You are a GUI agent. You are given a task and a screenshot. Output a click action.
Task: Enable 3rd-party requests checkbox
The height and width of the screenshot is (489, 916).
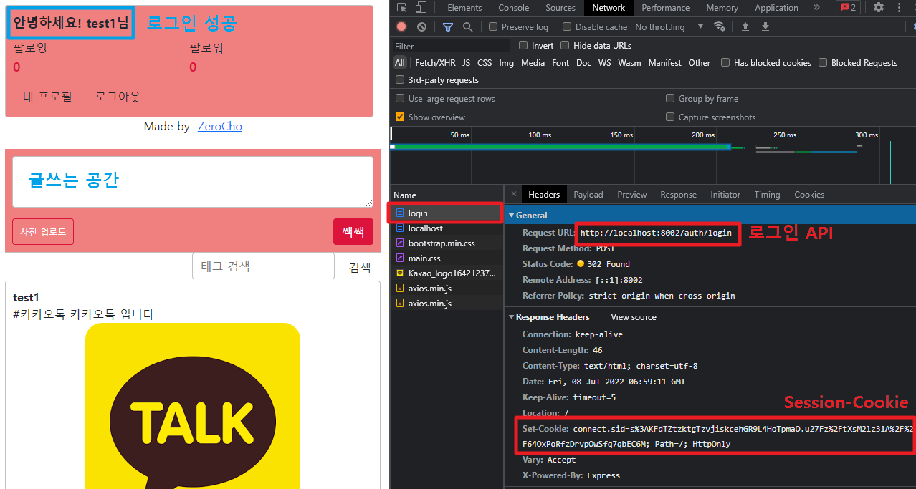coord(400,80)
